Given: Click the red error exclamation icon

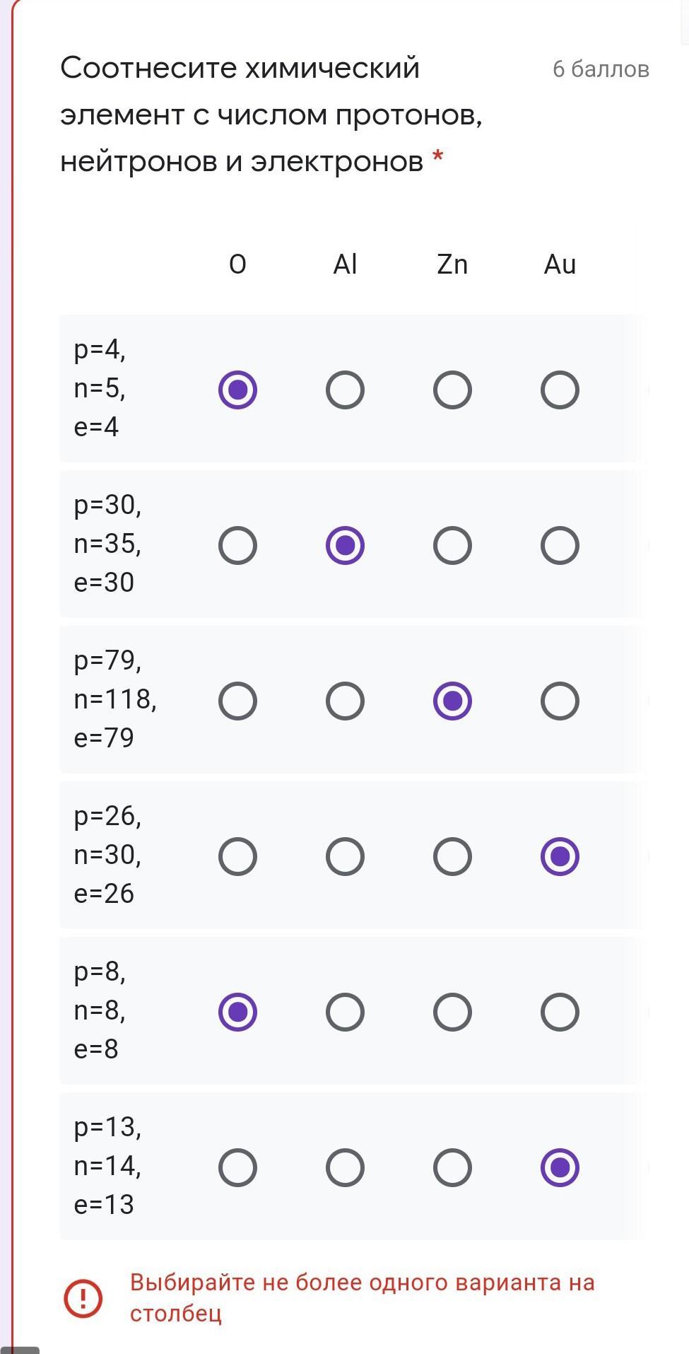Looking at the screenshot, I should coord(83,1298).
